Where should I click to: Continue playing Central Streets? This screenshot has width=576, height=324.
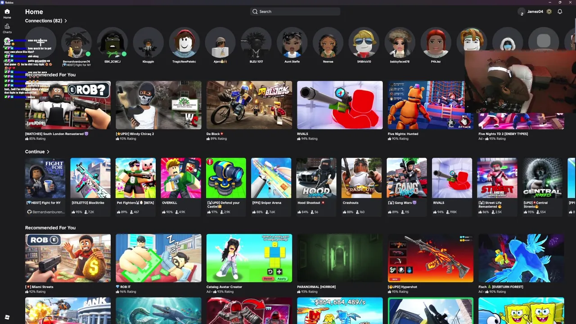(x=543, y=178)
